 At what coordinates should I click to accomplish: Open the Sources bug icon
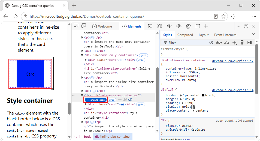coord(160,26)
